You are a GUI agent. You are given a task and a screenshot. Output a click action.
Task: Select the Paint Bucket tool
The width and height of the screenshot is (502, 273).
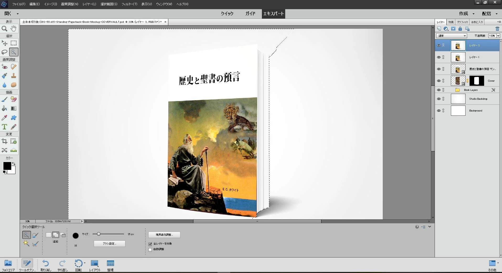4,108
